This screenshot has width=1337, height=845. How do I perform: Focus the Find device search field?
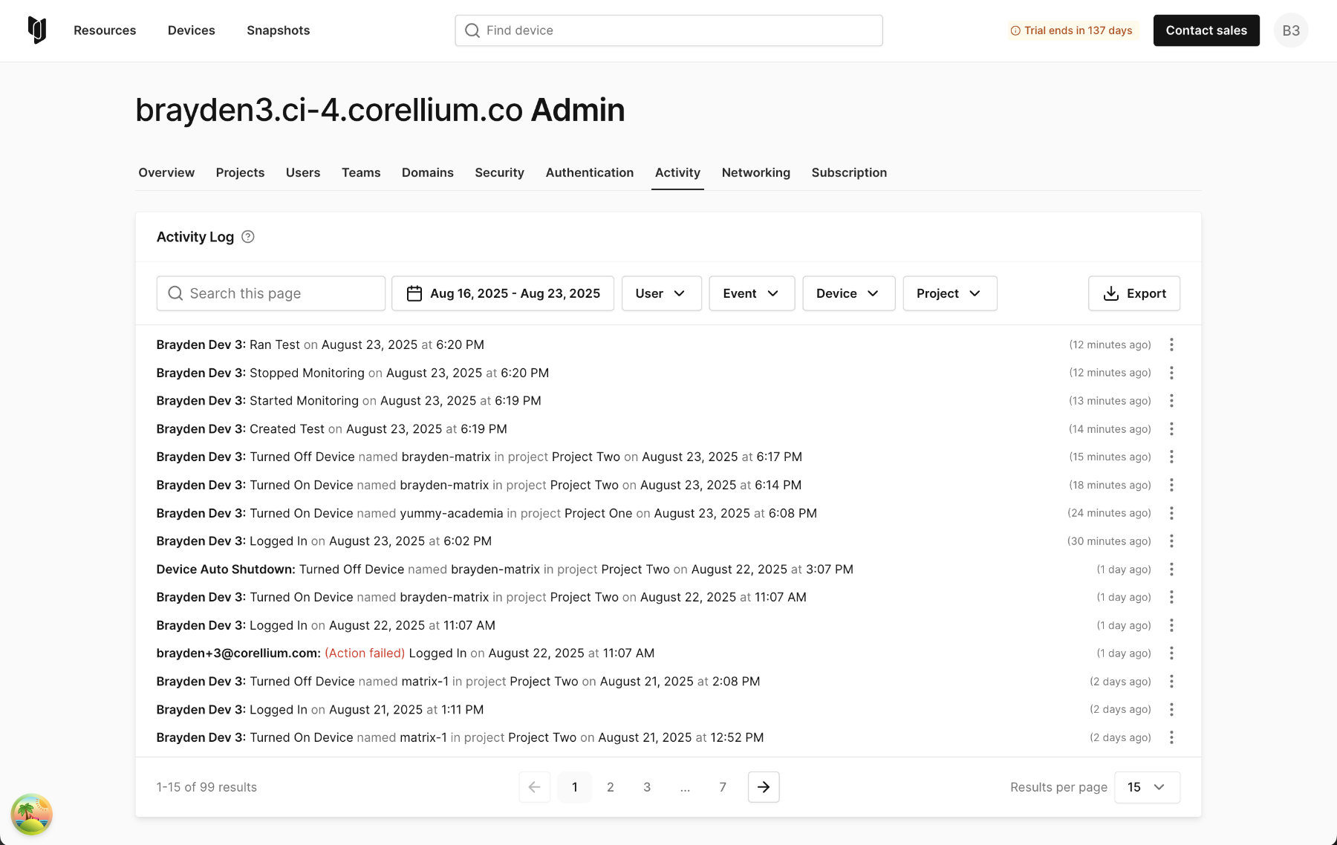[x=668, y=30]
